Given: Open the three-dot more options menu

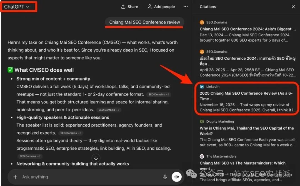Looking at the screenshot, I should point(186,7).
